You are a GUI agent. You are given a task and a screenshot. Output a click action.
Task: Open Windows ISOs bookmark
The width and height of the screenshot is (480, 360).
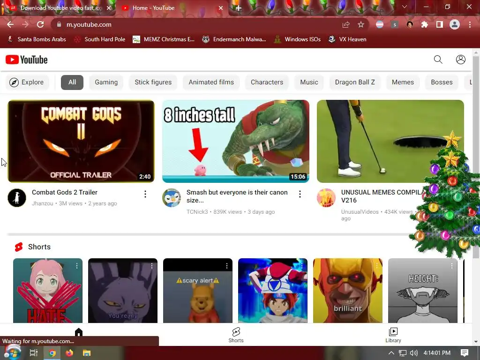(298, 39)
